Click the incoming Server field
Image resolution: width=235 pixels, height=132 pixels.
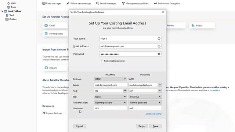click(110, 85)
